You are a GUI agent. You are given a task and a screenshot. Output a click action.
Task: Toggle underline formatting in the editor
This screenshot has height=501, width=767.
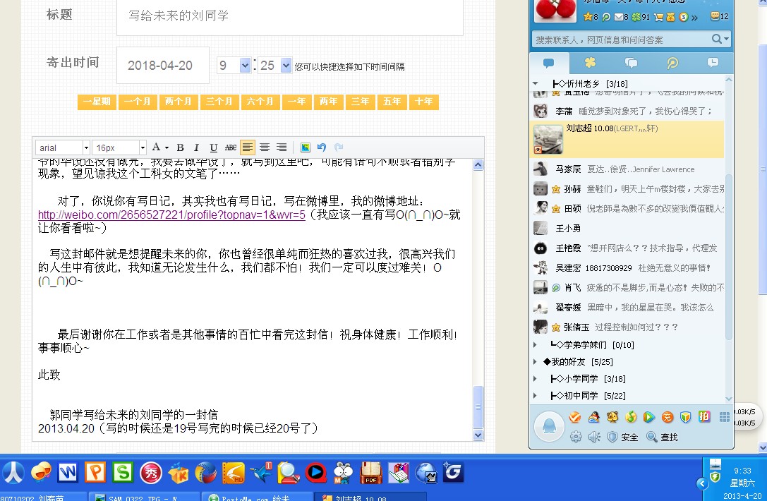[213, 147]
